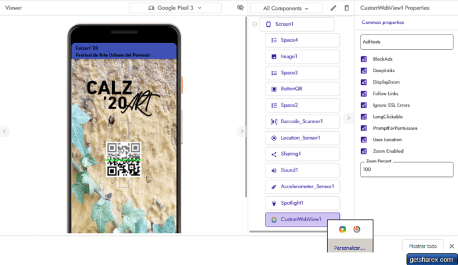Click the Space4 spacing icon
Image resolution: width=458 pixels, height=265 pixels.
[x=274, y=40]
